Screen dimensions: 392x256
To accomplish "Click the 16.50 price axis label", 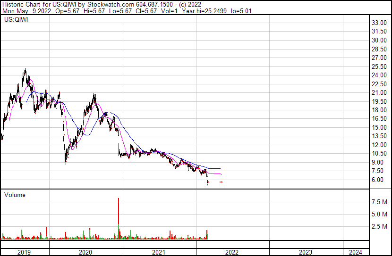I will pyautogui.click(x=379, y=118).
